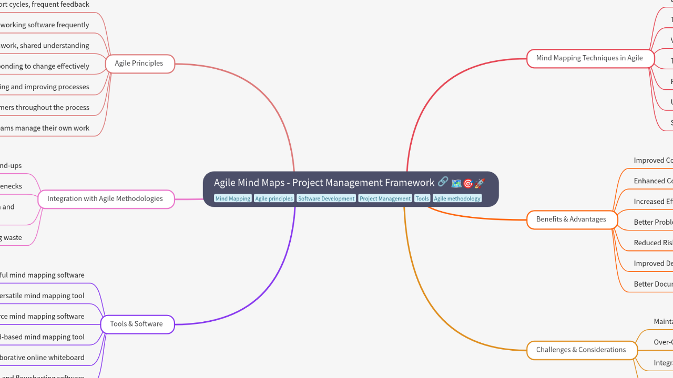Click the 'Better Docu' benefit leaf
673x378 pixels.
[653, 284]
